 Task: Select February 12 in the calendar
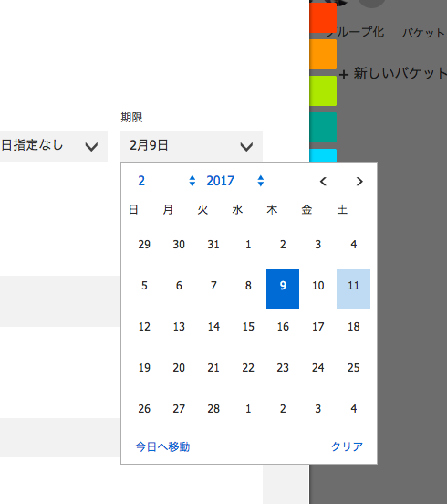144,327
